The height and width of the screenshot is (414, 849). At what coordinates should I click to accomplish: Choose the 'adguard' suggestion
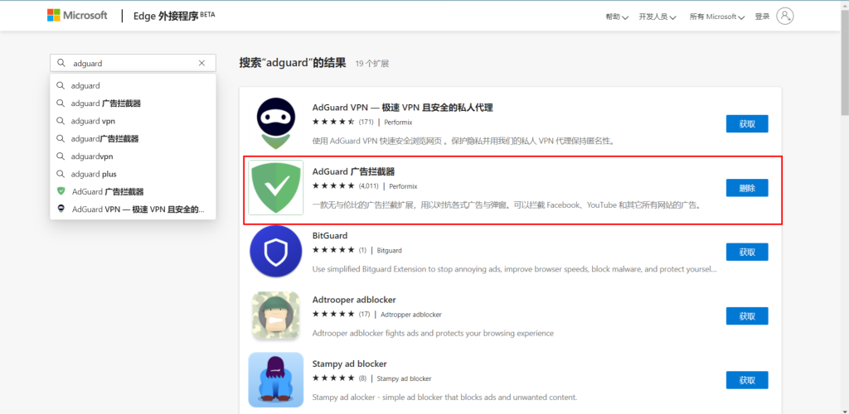pyautogui.click(x=133, y=85)
